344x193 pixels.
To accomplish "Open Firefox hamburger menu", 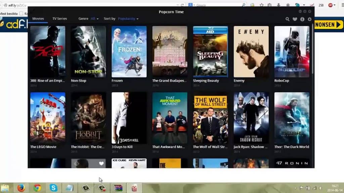I will pyautogui.click(x=342, y=5).
